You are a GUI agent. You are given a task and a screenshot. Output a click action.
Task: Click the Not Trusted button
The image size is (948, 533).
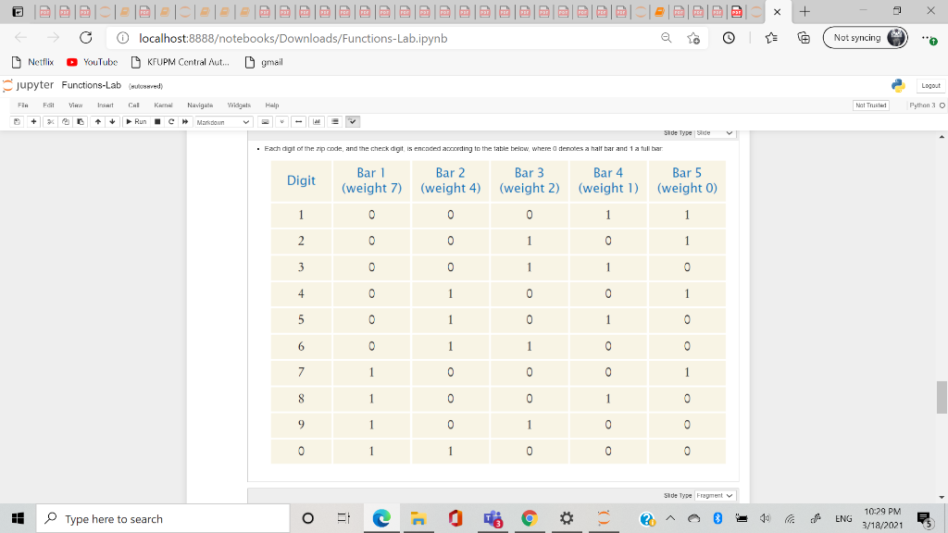[x=870, y=105]
